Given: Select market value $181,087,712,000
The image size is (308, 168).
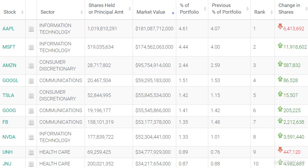Looking at the screenshot, I should (154, 29).
